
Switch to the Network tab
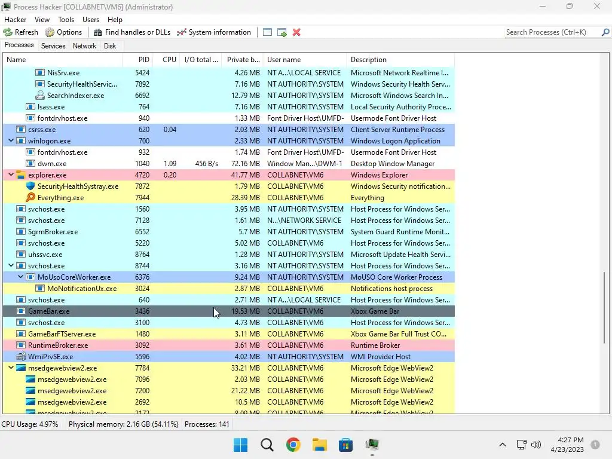pyautogui.click(x=84, y=46)
